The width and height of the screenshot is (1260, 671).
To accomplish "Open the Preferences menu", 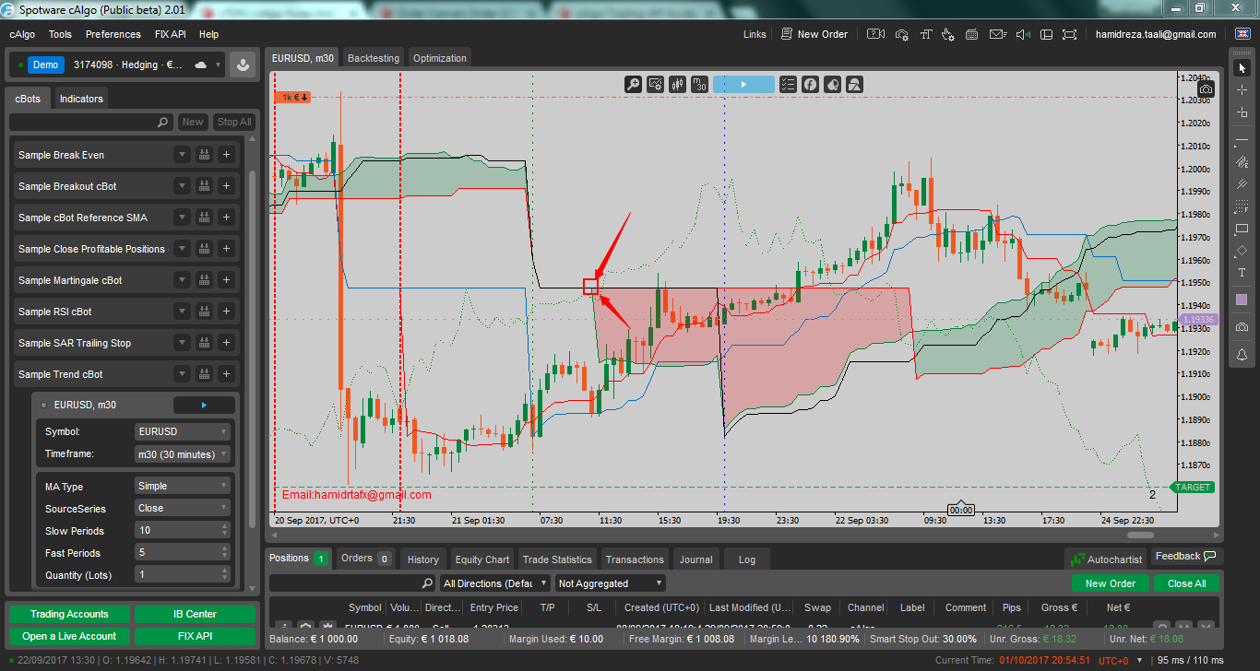I will [x=113, y=34].
